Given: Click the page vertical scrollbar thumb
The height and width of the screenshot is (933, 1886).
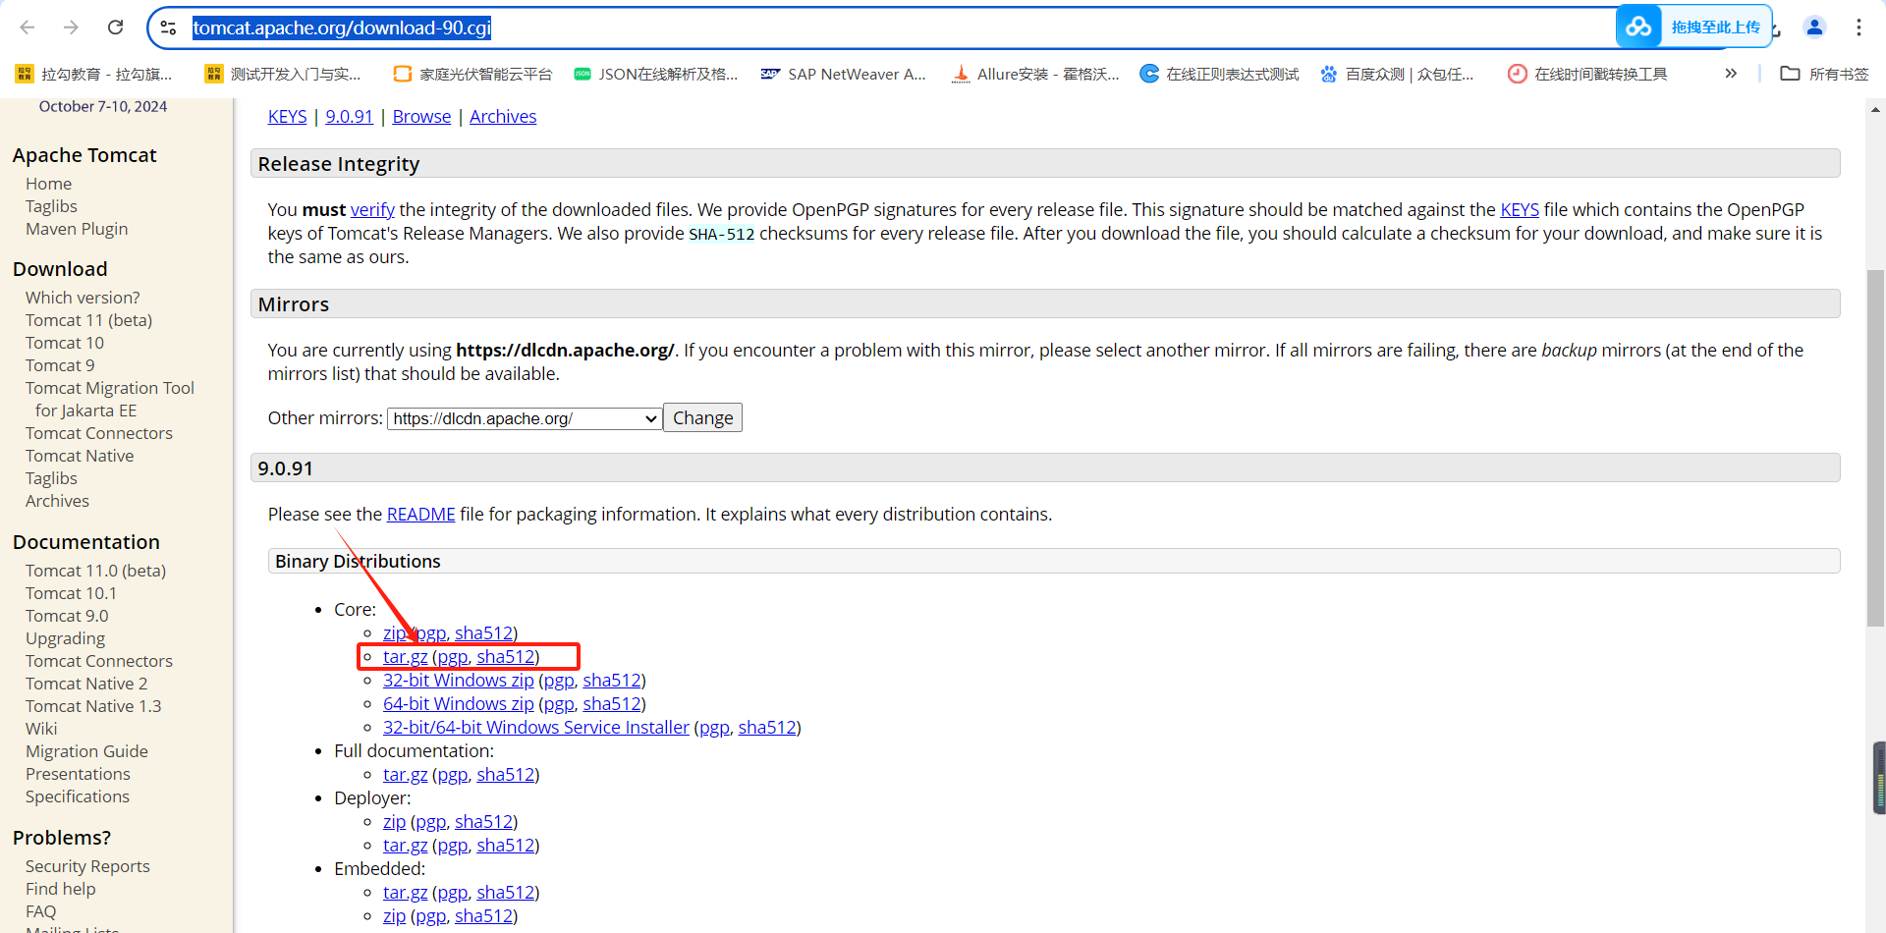Looking at the screenshot, I should click(1875, 448).
